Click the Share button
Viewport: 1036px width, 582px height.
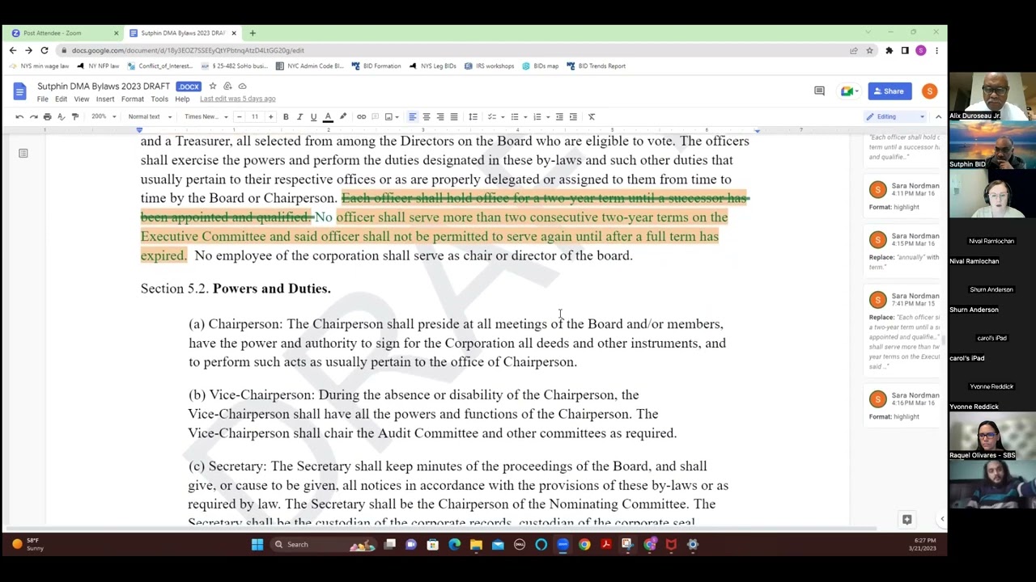890,91
